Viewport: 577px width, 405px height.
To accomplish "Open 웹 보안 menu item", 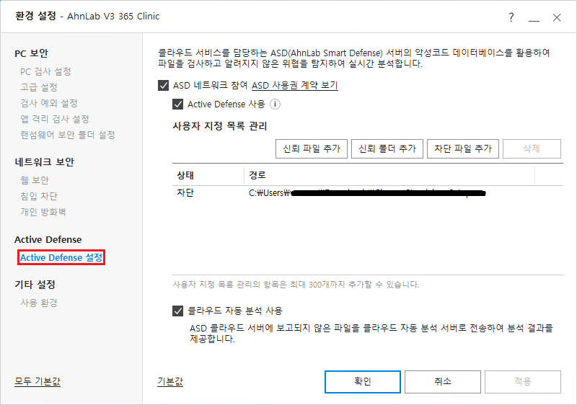I will (x=35, y=180).
